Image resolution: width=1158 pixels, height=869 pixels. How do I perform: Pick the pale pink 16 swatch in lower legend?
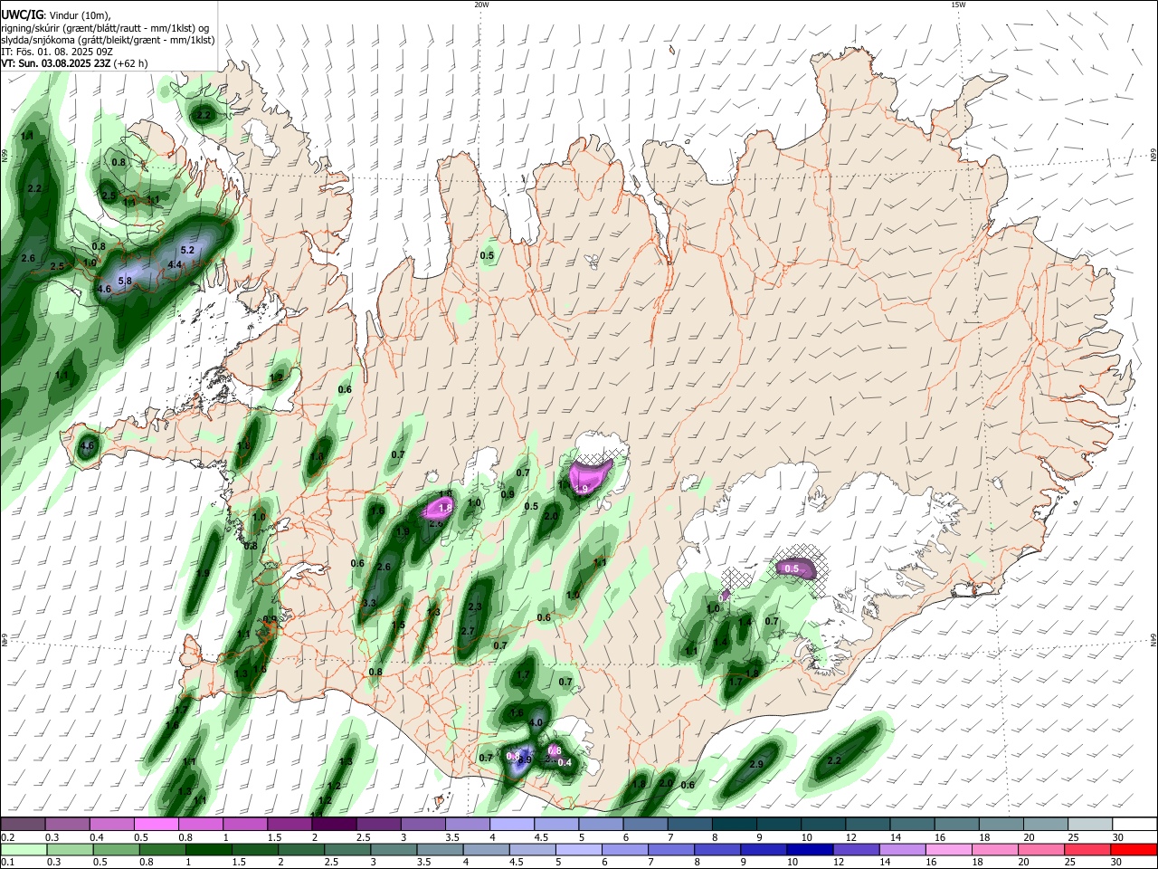[949, 849]
